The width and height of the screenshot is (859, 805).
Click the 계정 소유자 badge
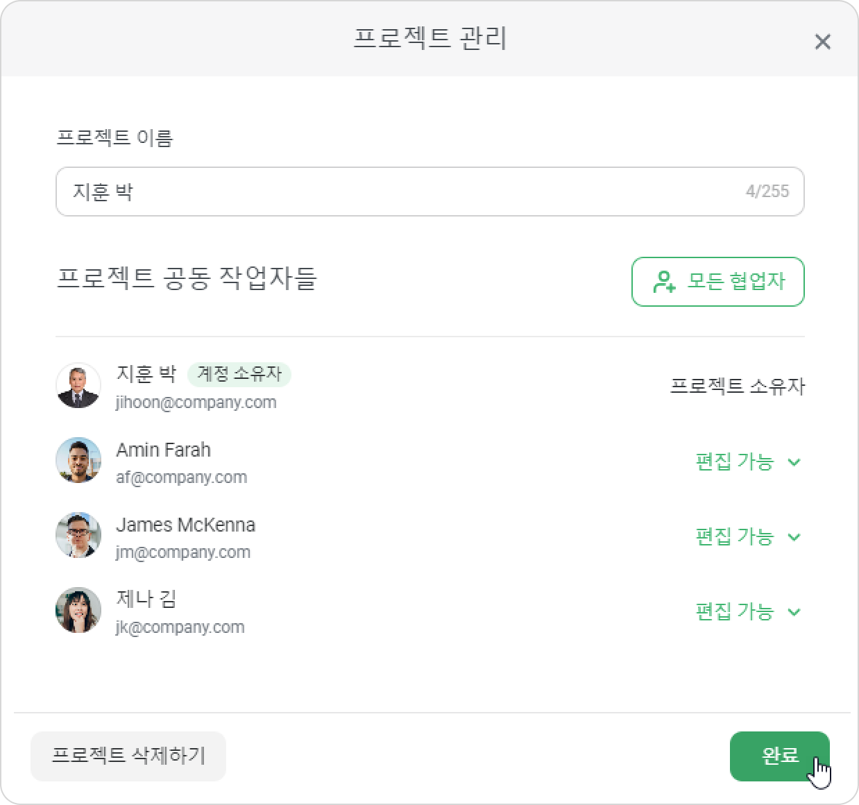click(239, 374)
